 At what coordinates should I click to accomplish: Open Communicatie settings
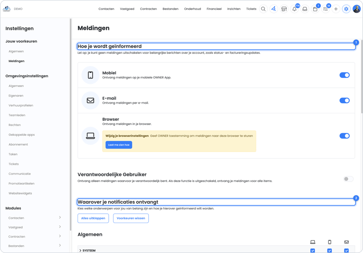click(20, 174)
